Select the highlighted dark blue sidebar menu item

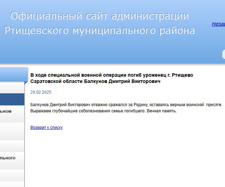coord(12,100)
